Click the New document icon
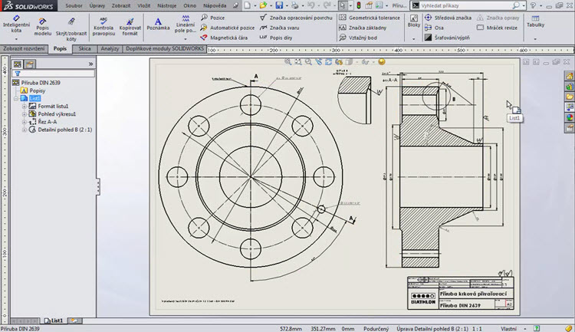This screenshot has height=332, width=575. tap(248, 5)
